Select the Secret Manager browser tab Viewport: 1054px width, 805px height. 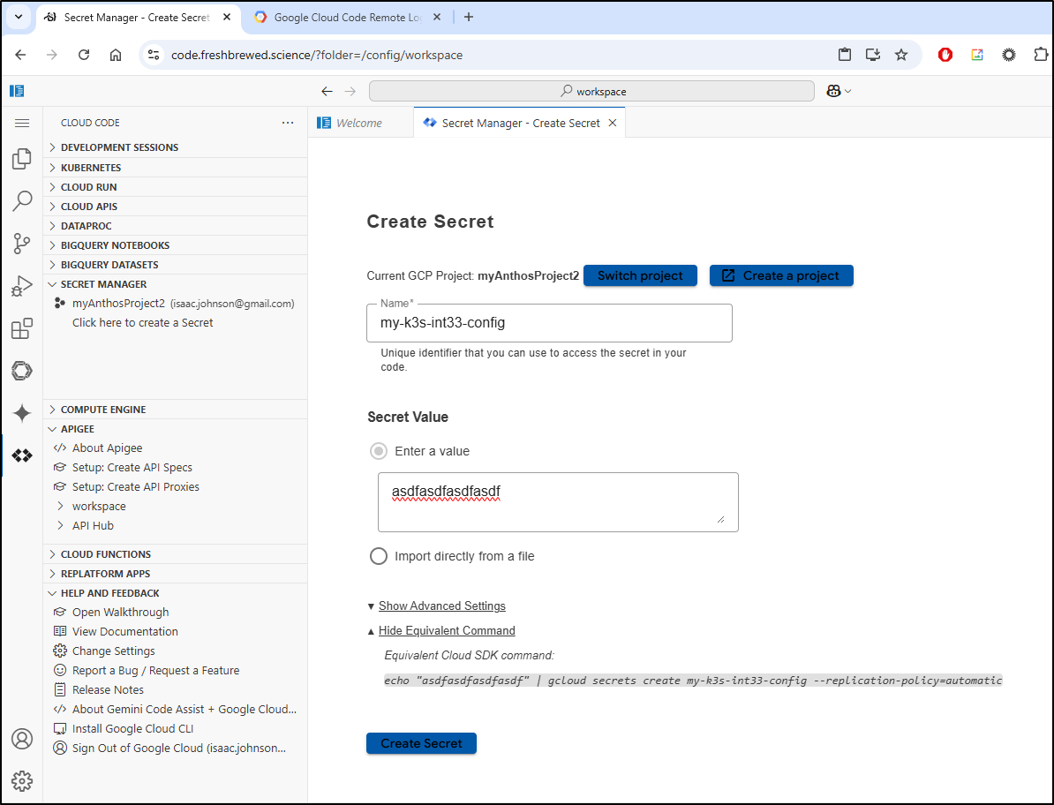137,18
